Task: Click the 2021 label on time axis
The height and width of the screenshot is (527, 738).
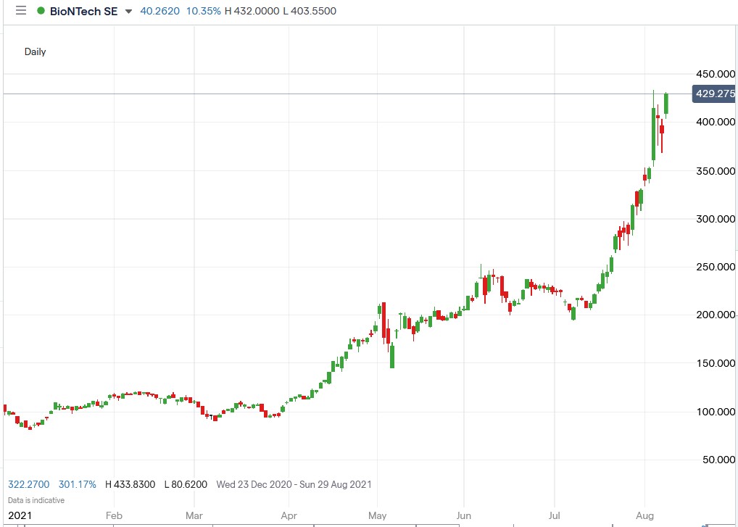Action: click(x=20, y=515)
